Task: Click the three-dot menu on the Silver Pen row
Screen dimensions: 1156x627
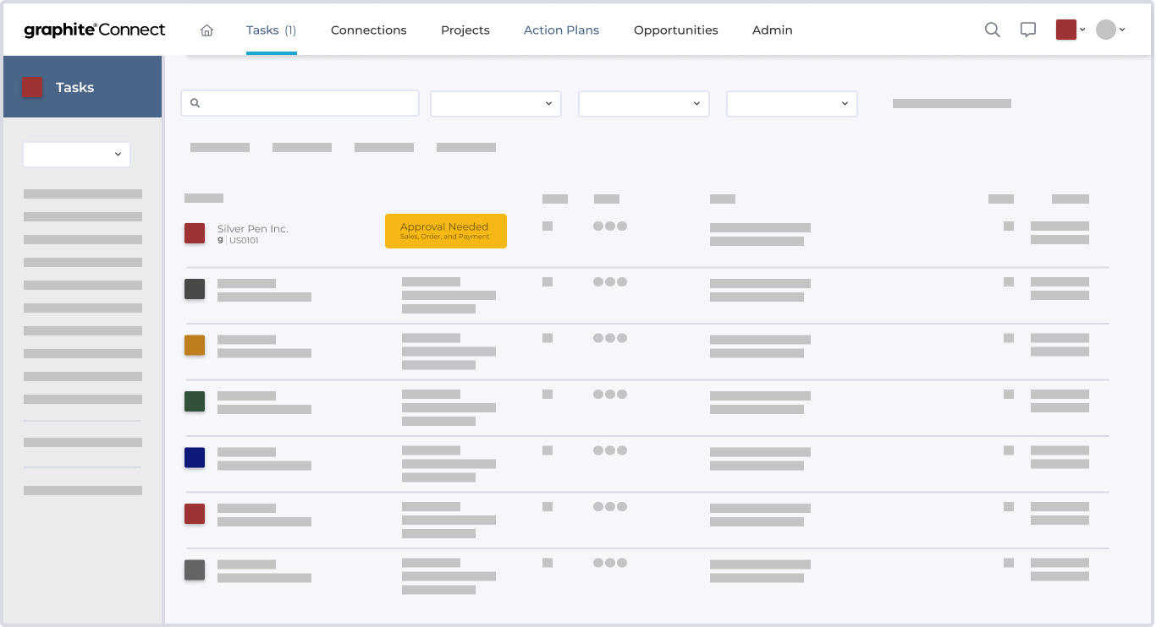Action: pyautogui.click(x=610, y=226)
